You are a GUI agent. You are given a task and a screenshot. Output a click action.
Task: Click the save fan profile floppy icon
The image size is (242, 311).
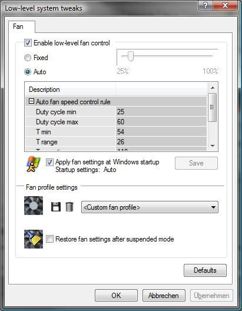56,207
